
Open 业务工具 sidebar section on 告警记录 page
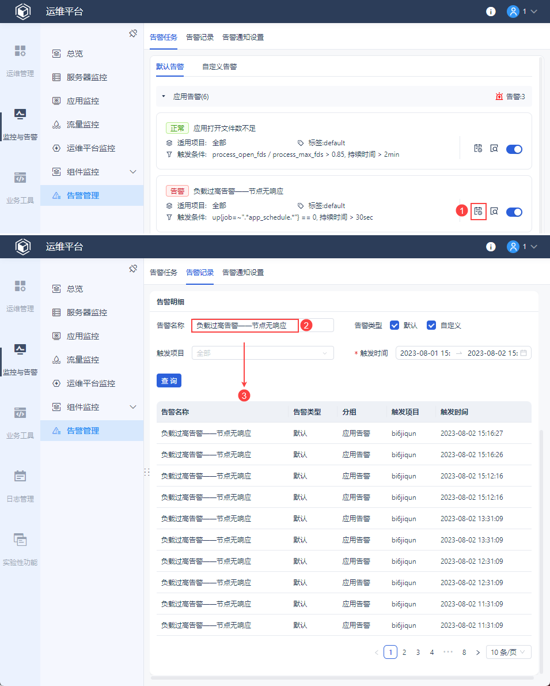coord(20,423)
